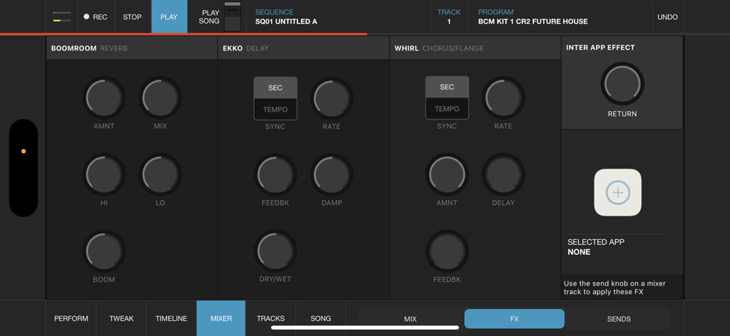Image resolution: width=730 pixels, height=336 pixels.
Task: Add an inter-app effect with plus icon
Action: coord(618,192)
